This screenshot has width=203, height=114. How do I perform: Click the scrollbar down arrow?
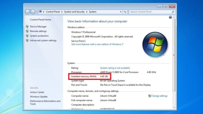pyautogui.click(x=174, y=108)
